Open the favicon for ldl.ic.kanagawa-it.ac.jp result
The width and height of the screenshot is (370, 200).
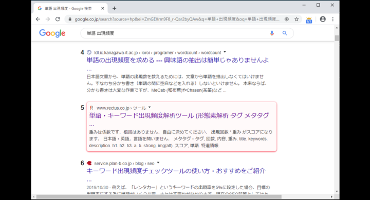89,52
